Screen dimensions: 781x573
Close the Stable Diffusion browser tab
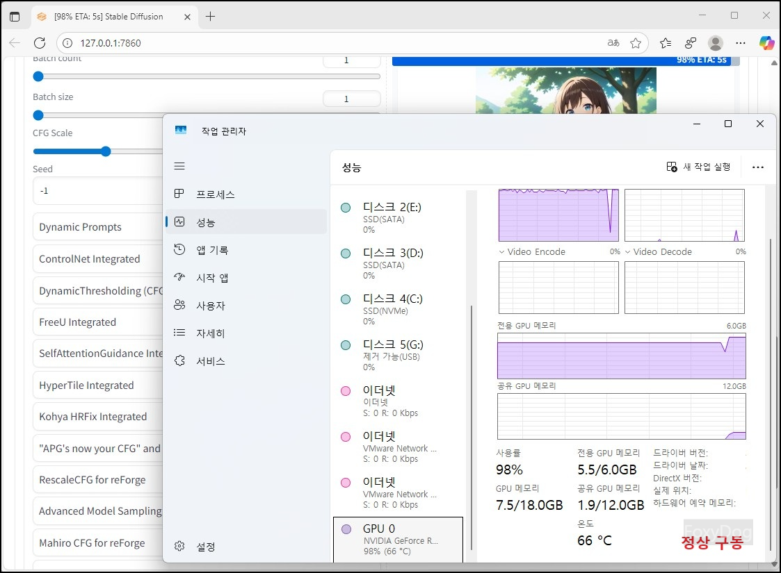[x=187, y=17]
